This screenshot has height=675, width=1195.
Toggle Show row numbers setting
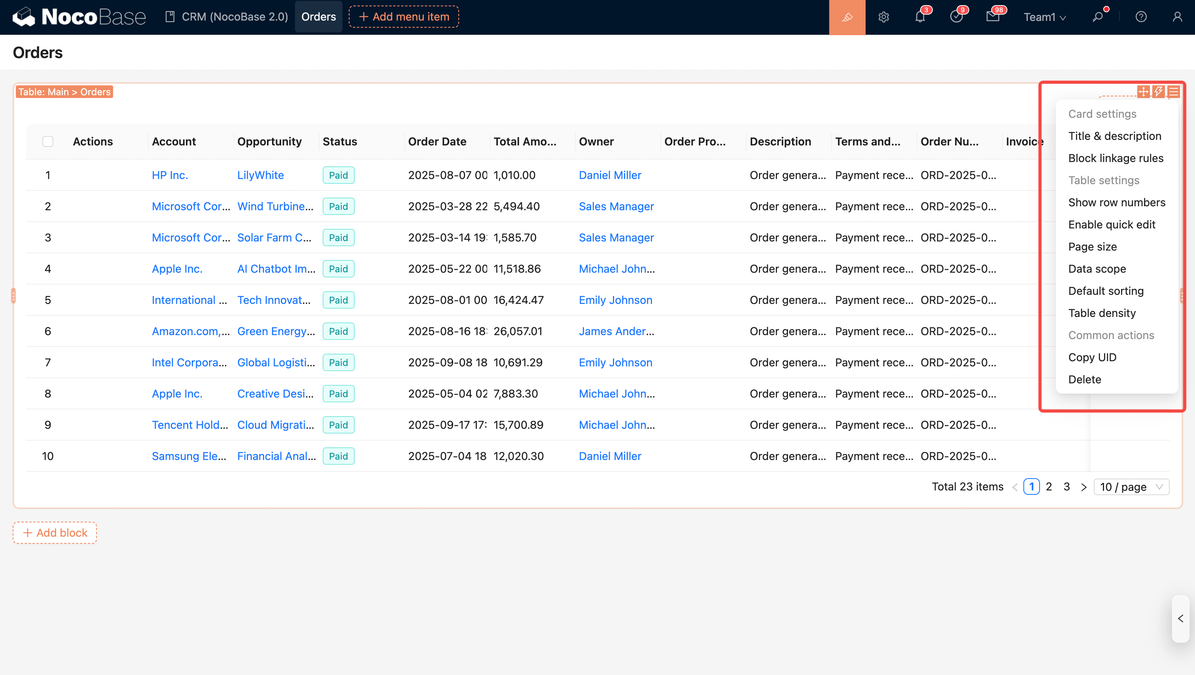point(1116,202)
